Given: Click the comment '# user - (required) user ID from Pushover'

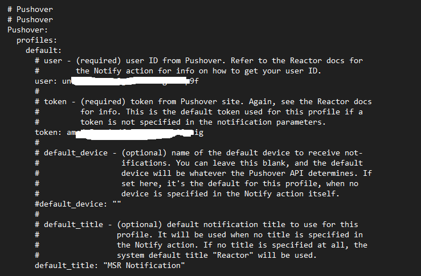Looking at the screenshot, I should click(199, 61).
